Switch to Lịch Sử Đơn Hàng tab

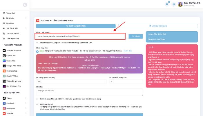158,26
